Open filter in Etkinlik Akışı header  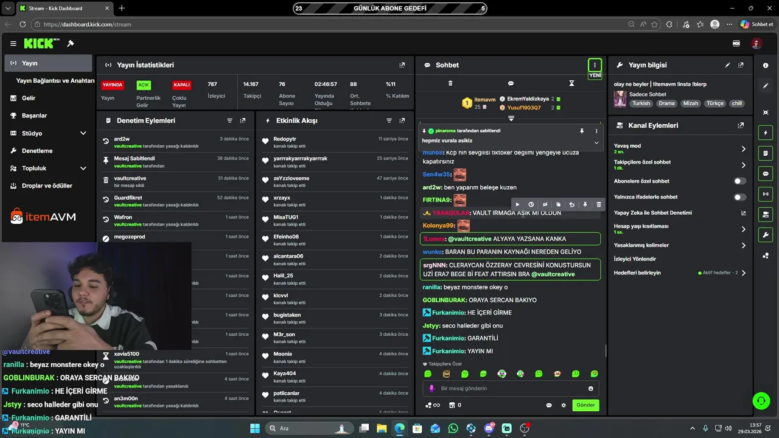click(x=389, y=120)
